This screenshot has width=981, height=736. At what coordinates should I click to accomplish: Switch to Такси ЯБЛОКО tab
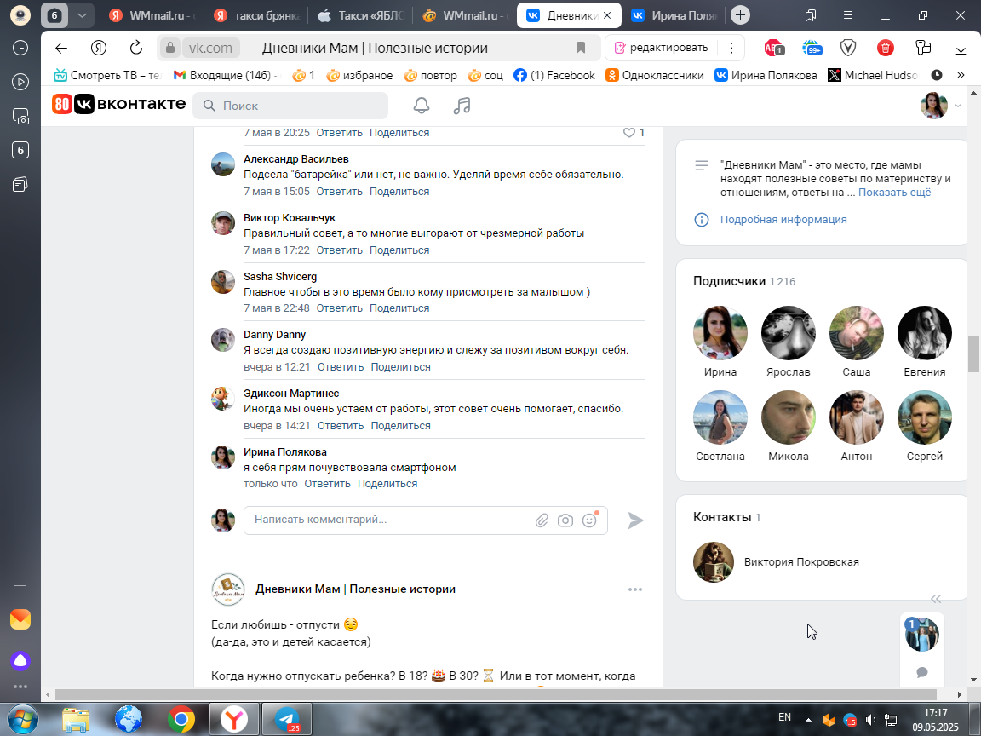361,15
